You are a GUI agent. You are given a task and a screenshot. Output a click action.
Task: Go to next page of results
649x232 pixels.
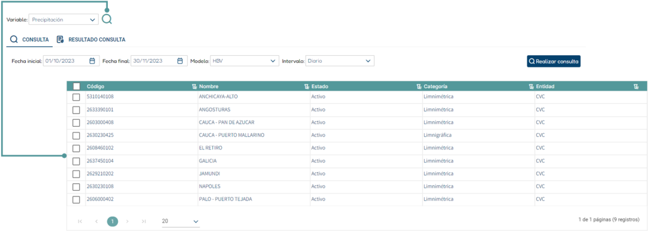pyautogui.click(x=127, y=221)
